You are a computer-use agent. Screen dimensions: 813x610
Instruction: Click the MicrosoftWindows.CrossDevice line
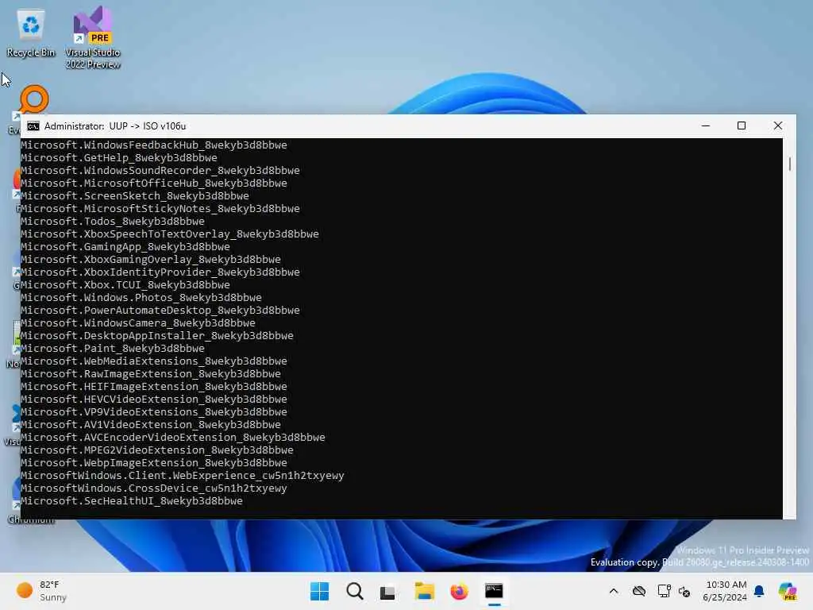(154, 488)
